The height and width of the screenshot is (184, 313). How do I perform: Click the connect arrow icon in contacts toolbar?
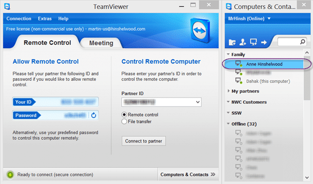pos(264,42)
